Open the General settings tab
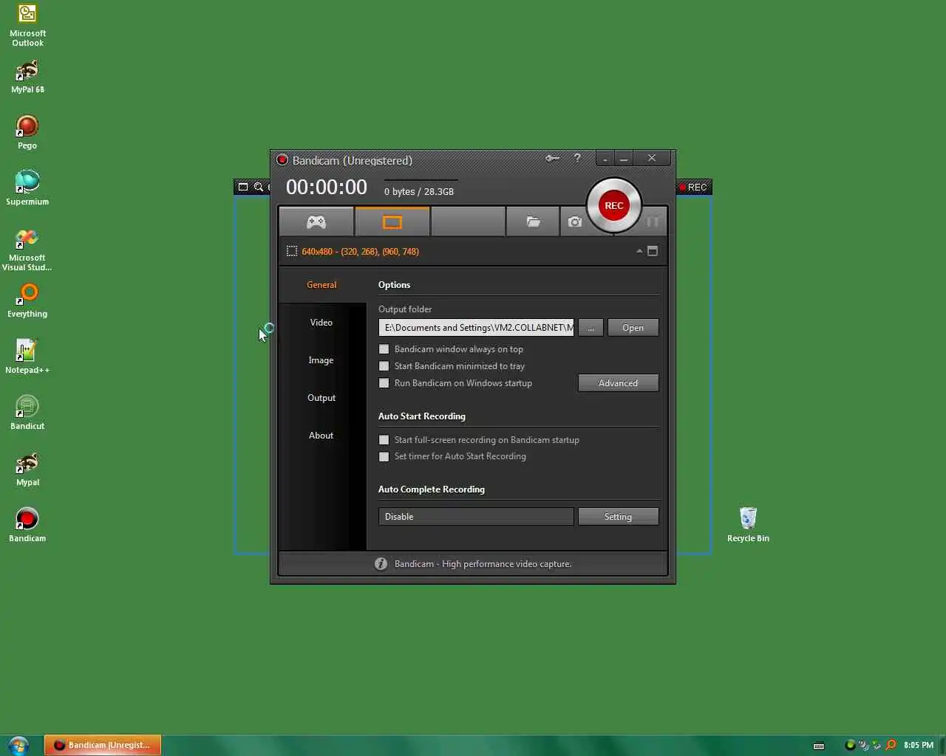The height and width of the screenshot is (756, 946). 321,285
